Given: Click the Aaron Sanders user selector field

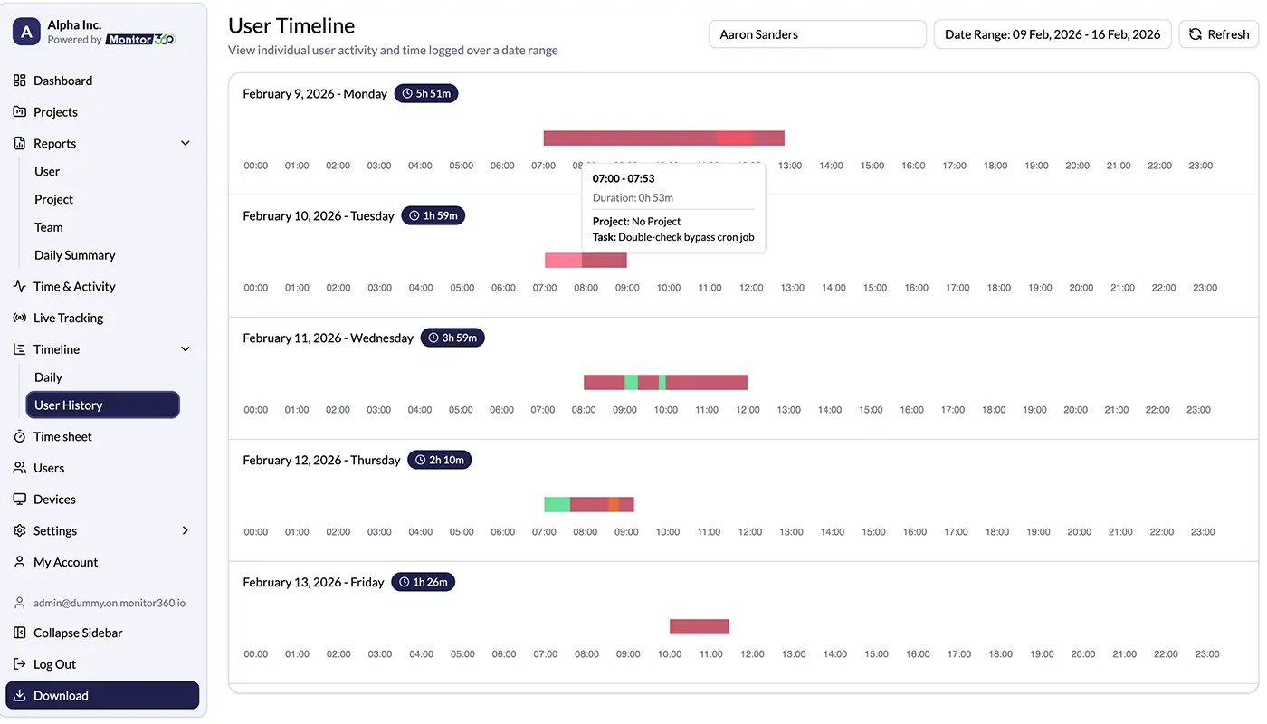Looking at the screenshot, I should (x=816, y=33).
